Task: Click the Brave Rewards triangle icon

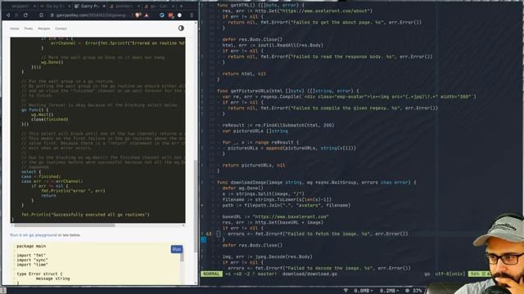Action: point(146,16)
